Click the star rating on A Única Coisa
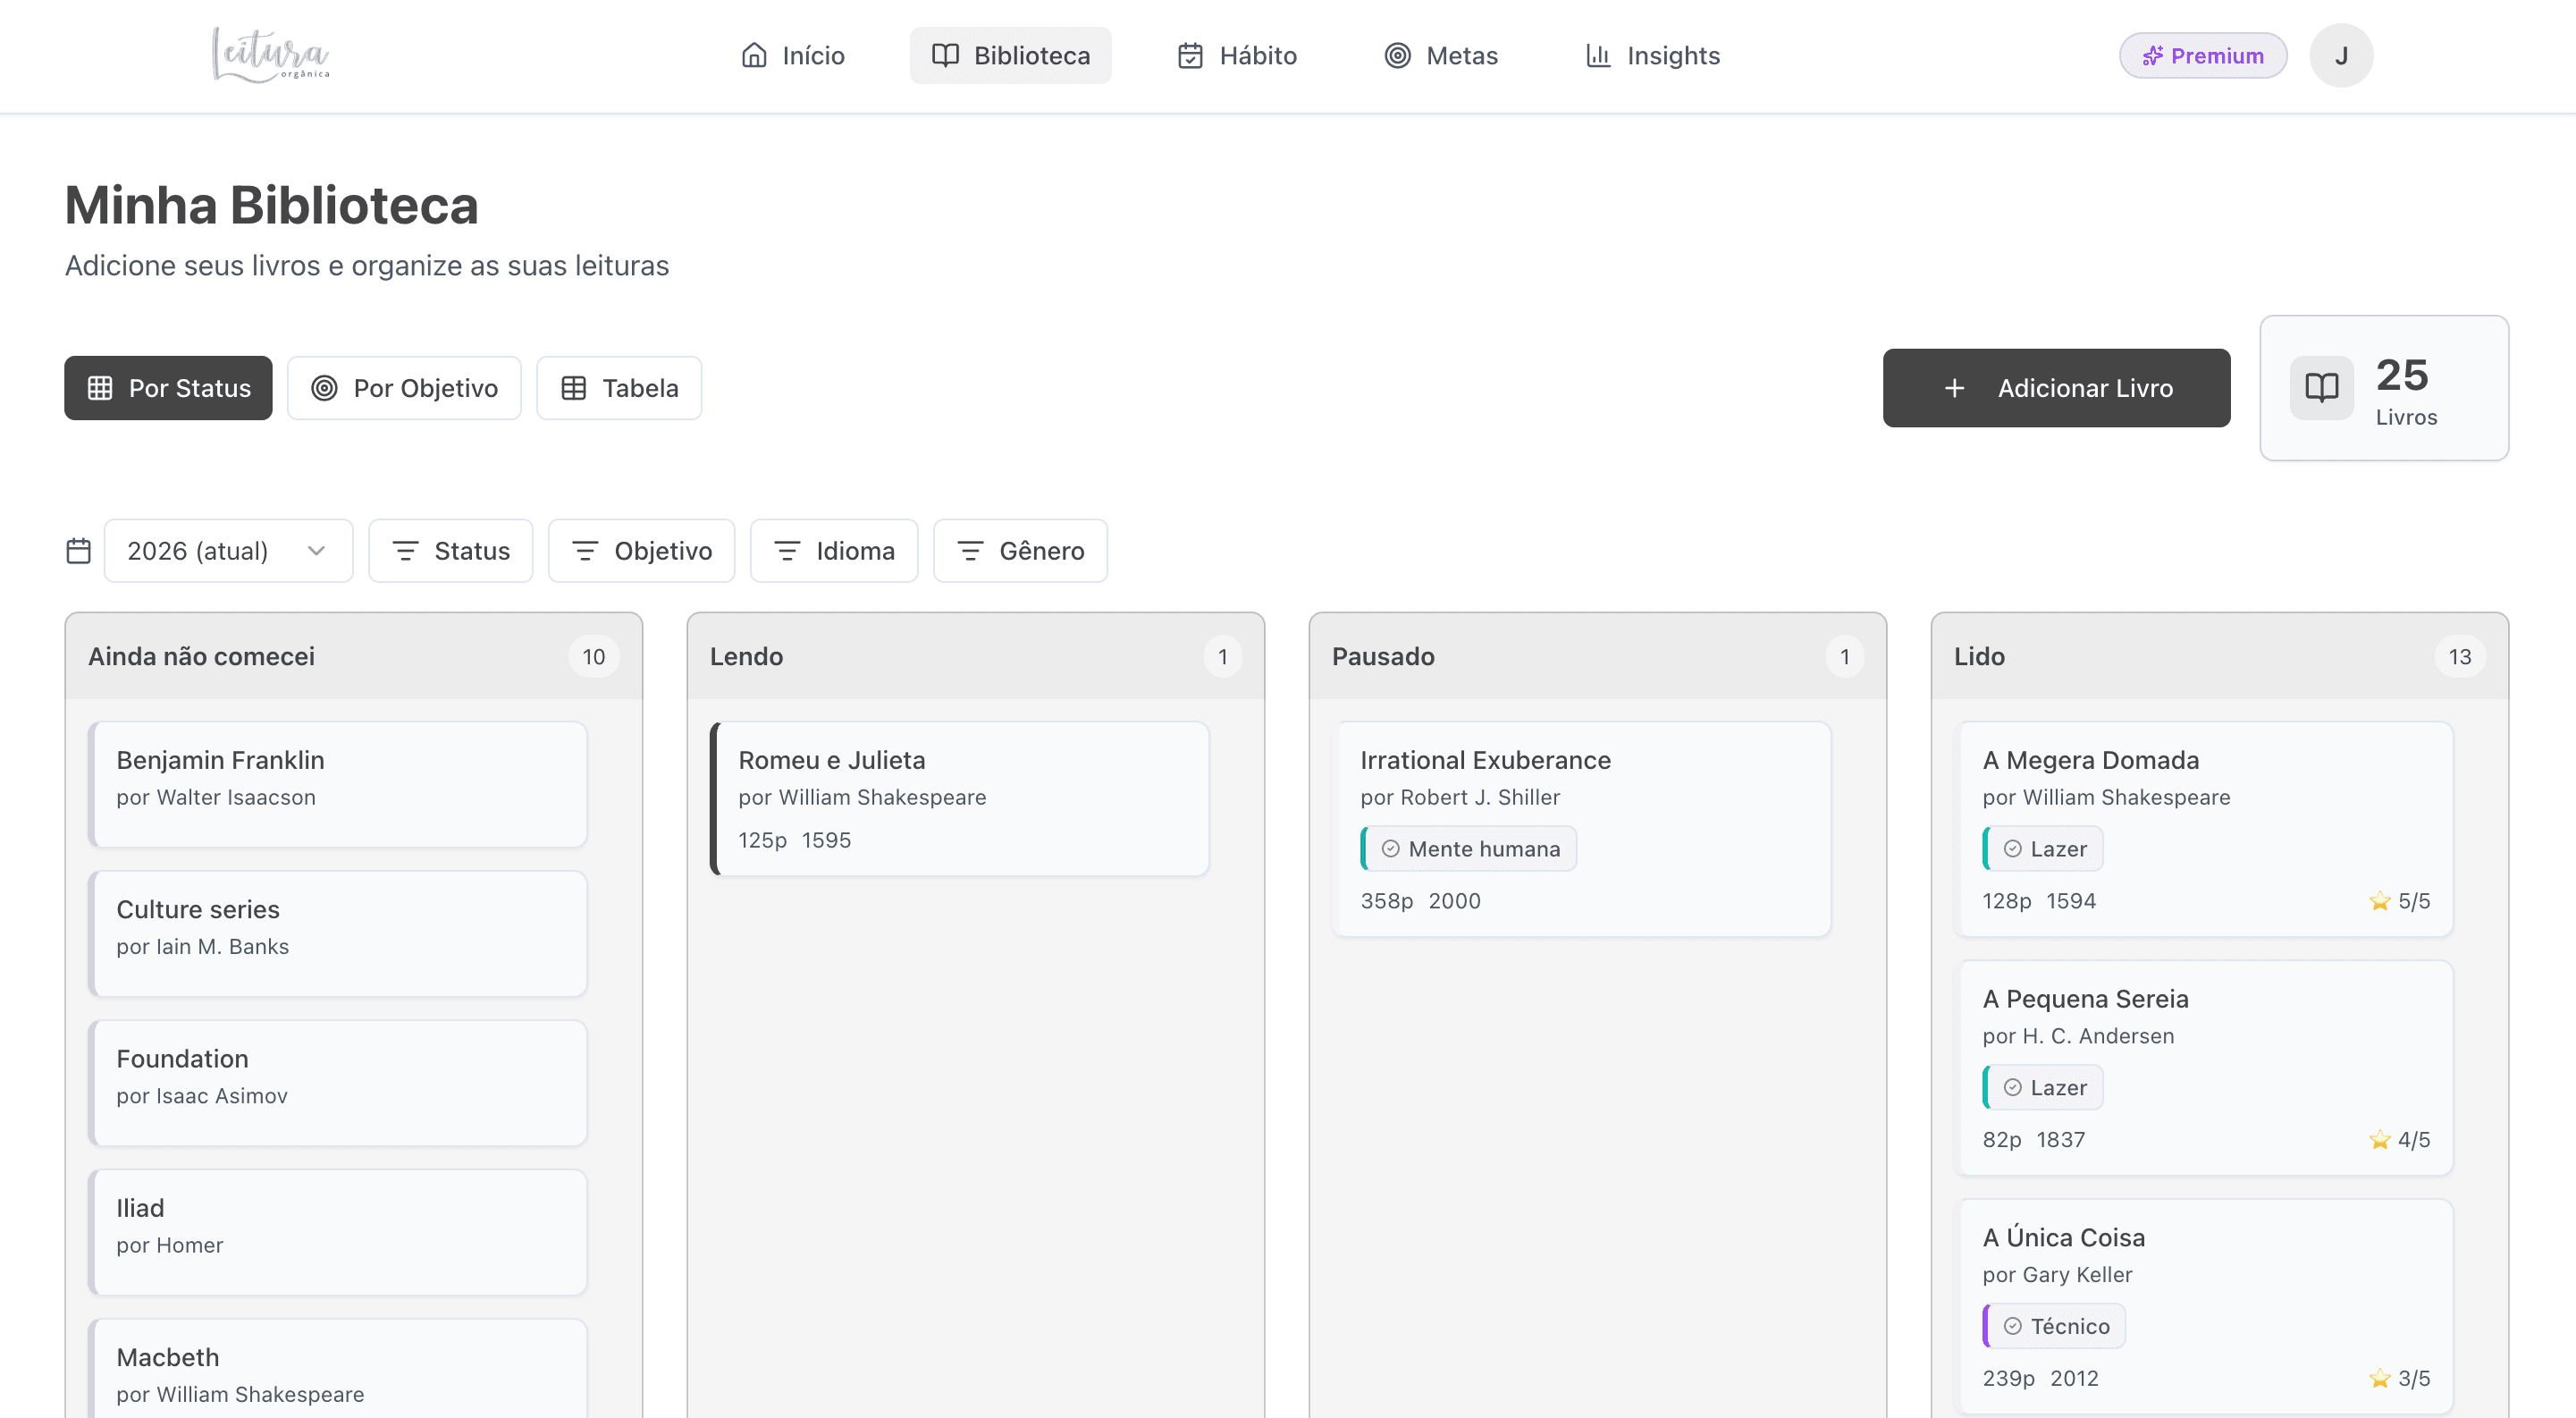The height and width of the screenshot is (1418, 2576). (2399, 1379)
